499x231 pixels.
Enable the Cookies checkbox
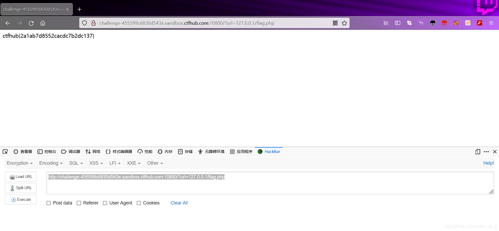click(139, 203)
